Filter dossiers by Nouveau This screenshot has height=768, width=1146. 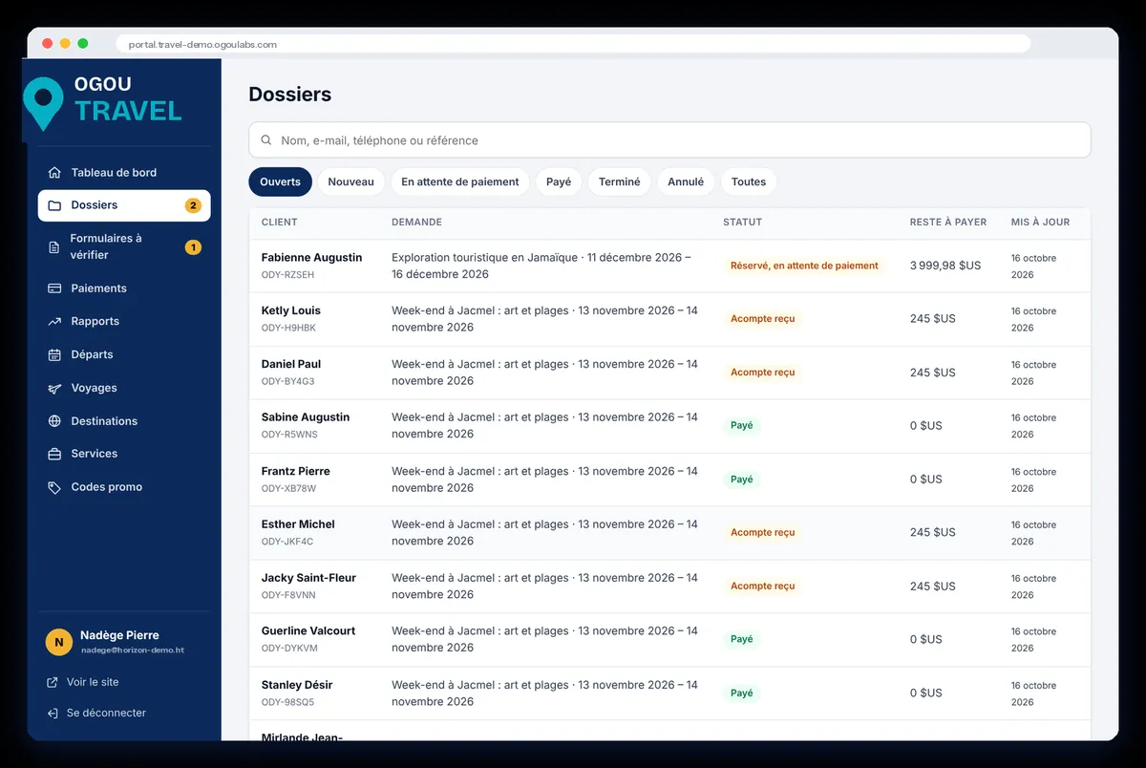350,181
